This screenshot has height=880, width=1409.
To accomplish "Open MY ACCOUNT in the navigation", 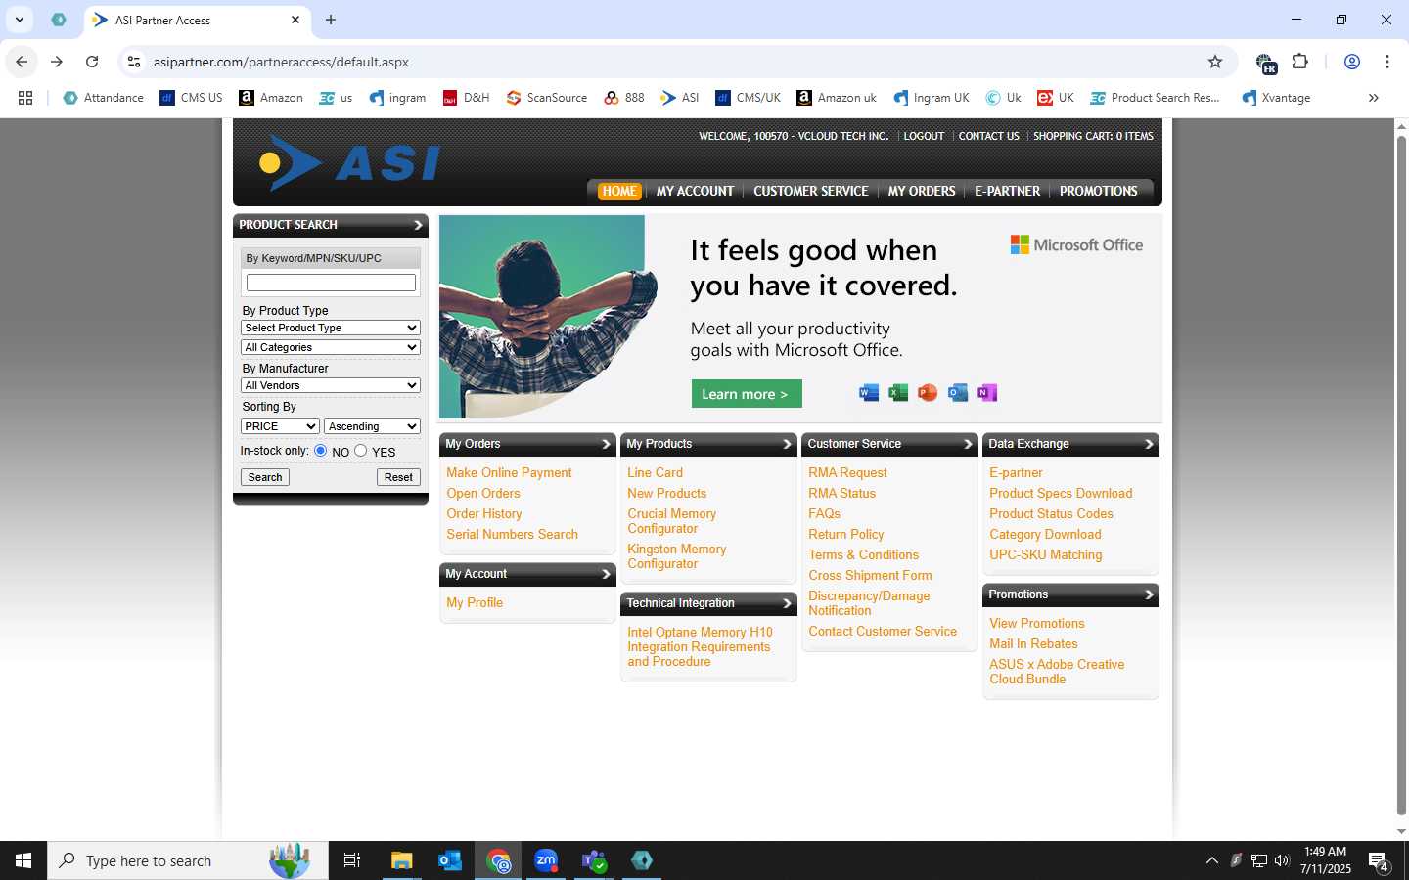I will pos(695,191).
